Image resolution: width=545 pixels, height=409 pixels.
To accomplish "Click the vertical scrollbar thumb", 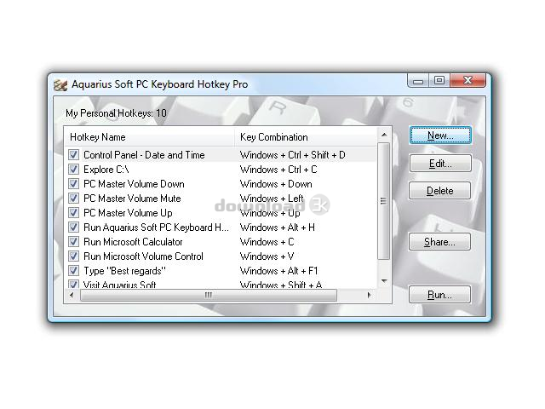I will [x=384, y=201].
